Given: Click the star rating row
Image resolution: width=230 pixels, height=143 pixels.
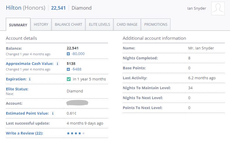Looking at the screenshot, I should [76, 133].
